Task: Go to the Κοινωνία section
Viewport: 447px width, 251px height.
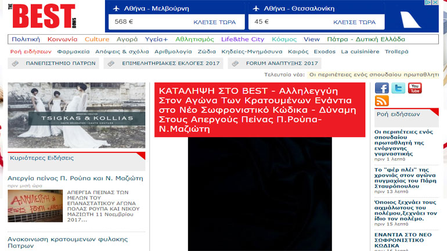Action: [x=62, y=39]
